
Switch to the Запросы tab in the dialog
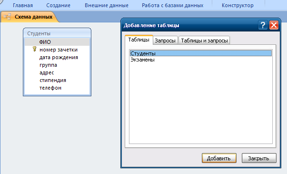(x=165, y=41)
